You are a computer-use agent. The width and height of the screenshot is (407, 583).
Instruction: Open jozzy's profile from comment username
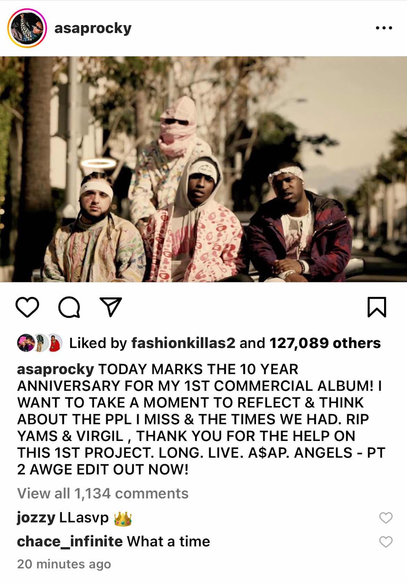pyautogui.click(x=36, y=517)
